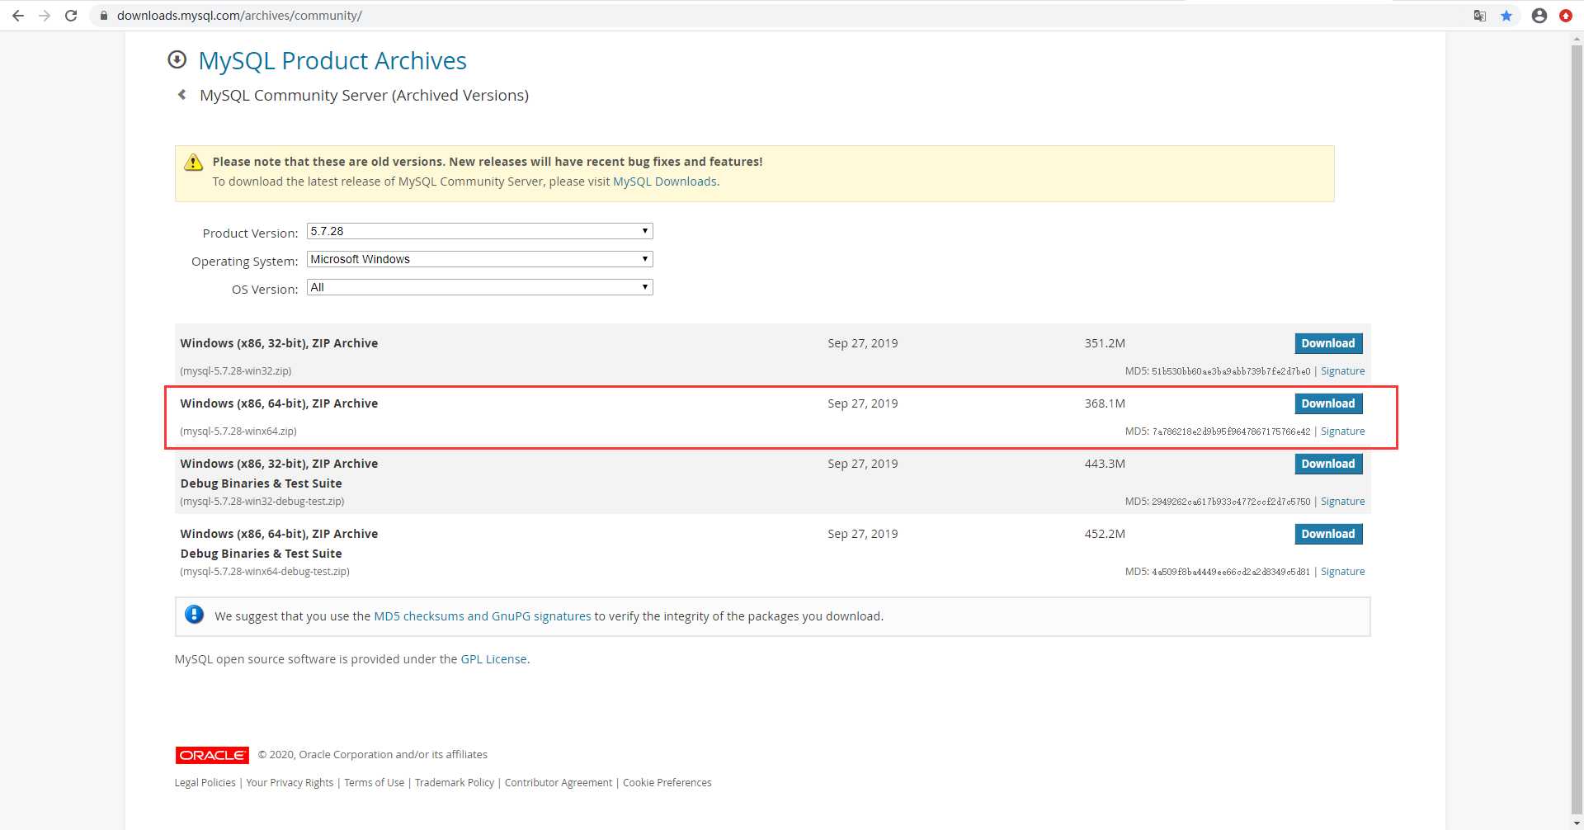The height and width of the screenshot is (830, 1584).
Task: Open Signature link for win32-debug-test.zip
Action: (1342, 502)
